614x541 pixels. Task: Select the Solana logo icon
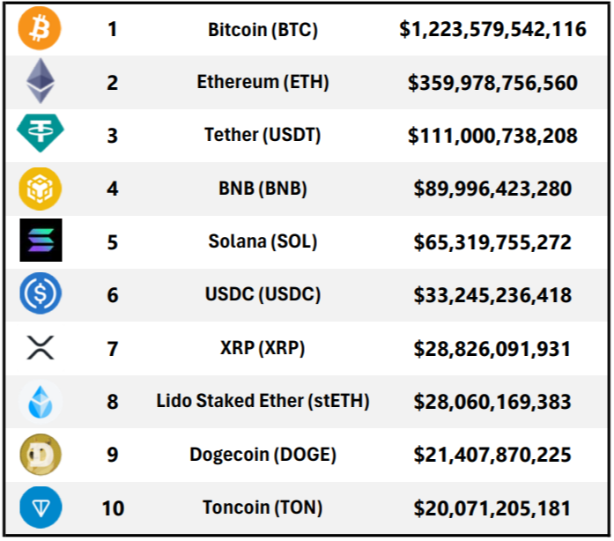point(41,241)
